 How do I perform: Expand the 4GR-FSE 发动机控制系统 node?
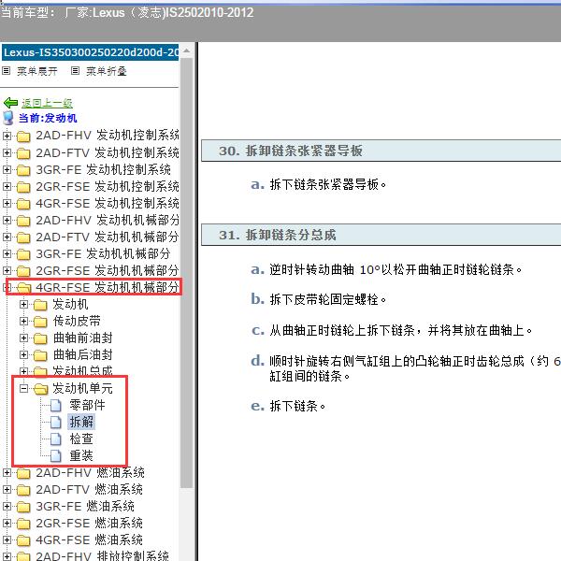(x=7, y=203)
